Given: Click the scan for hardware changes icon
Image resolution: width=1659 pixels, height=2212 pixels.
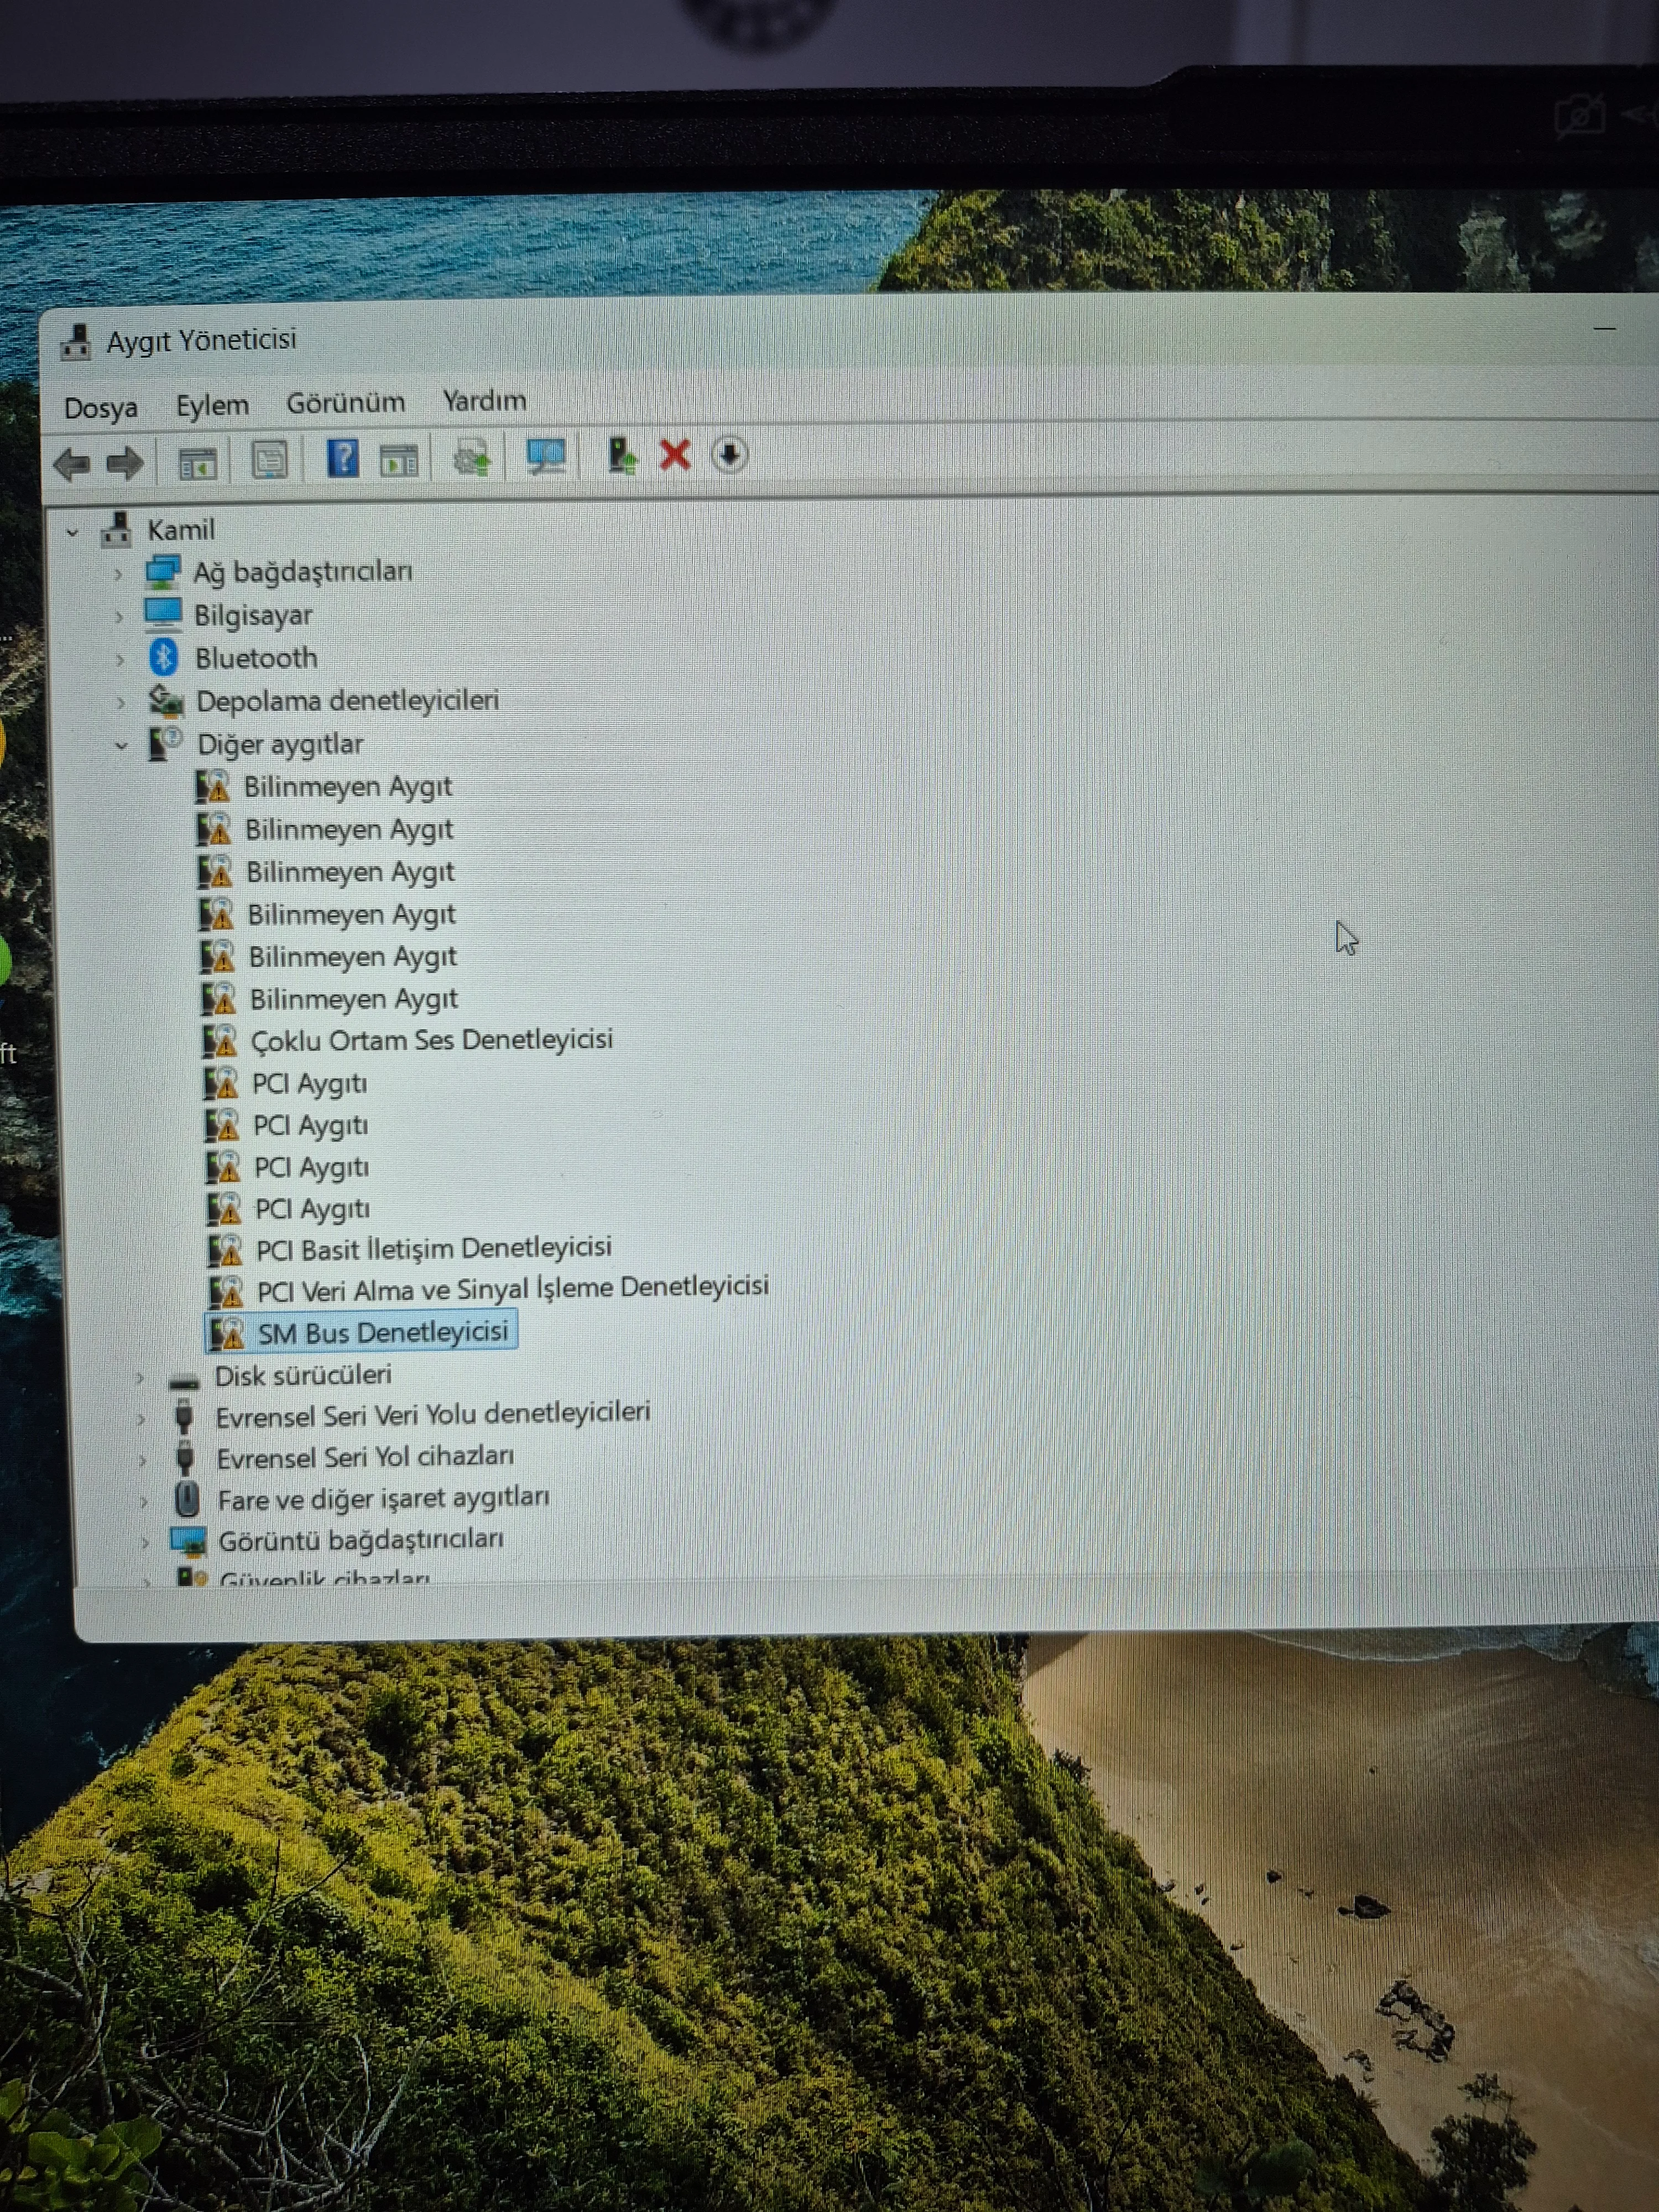Looking at the screenshot, I should [546, 457].
